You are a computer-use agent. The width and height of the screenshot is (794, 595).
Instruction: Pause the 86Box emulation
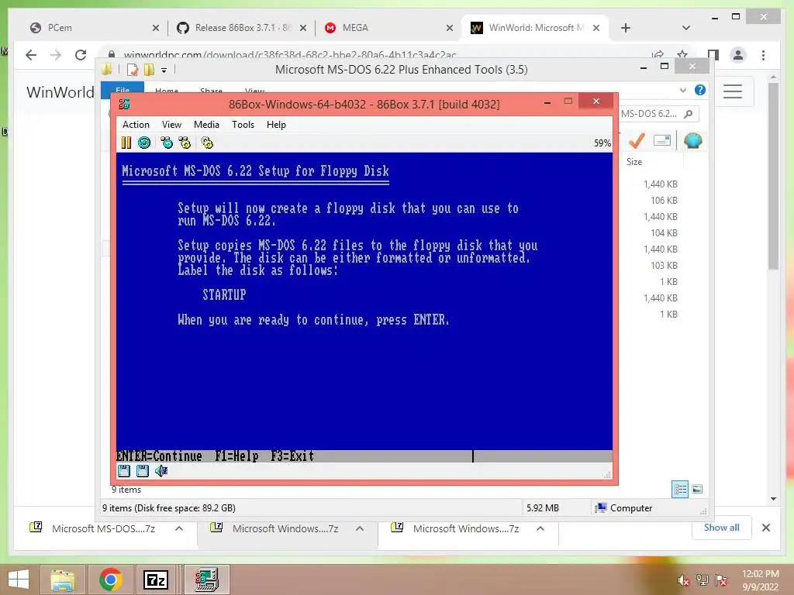pos(126,143)
